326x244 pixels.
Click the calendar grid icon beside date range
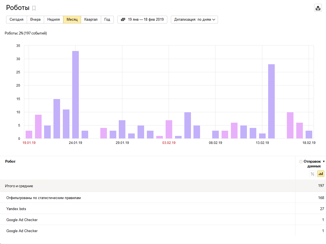pyautogui.click(x=123, y=20)
